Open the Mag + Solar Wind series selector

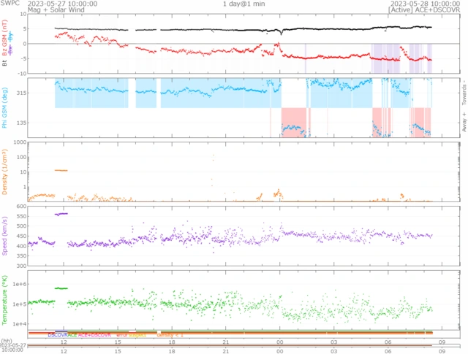51,10
